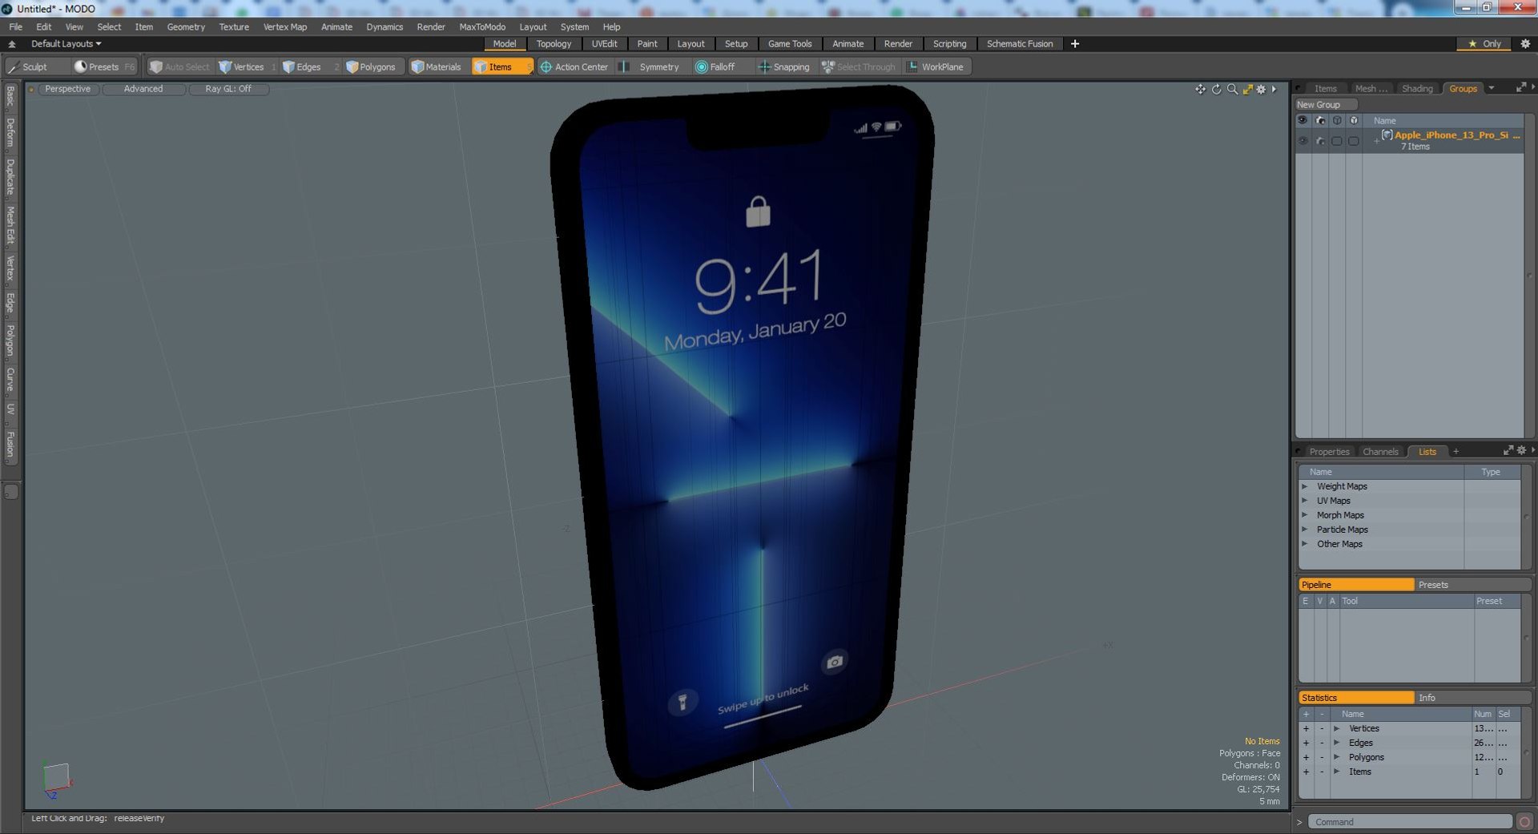
Task: Toggle render camera for Apple_iPhone group
Action: (1320, 141)
